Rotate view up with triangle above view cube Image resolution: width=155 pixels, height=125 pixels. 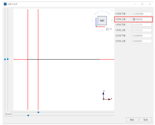click(x=102, y=11)
